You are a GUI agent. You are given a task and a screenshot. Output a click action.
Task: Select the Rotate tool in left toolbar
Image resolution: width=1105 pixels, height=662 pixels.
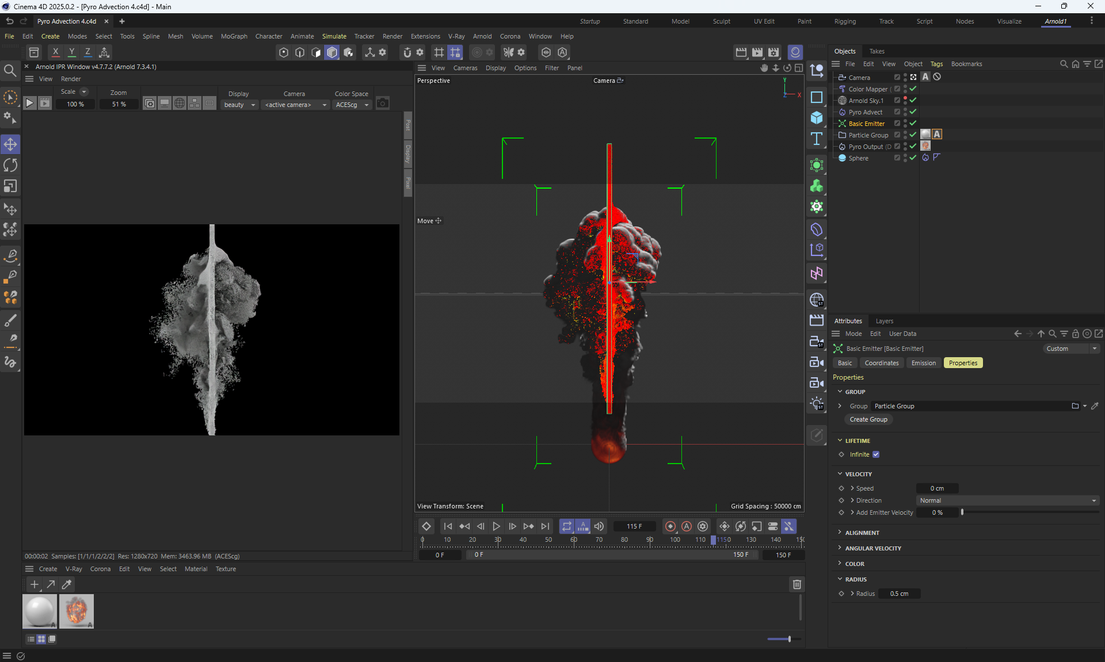click(x=10, y=165)
